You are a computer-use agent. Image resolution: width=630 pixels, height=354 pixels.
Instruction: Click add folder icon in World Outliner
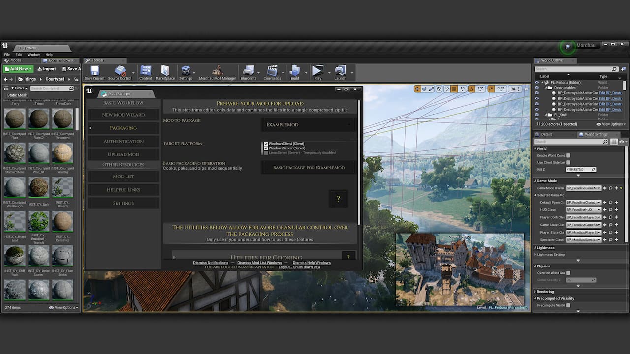tap(623, 69)
